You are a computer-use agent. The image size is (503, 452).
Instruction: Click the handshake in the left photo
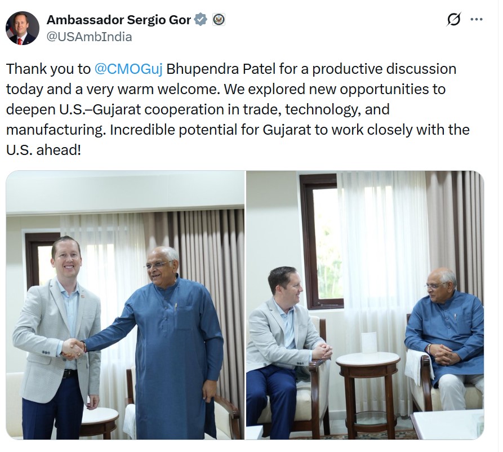click(x=73, y=348)
